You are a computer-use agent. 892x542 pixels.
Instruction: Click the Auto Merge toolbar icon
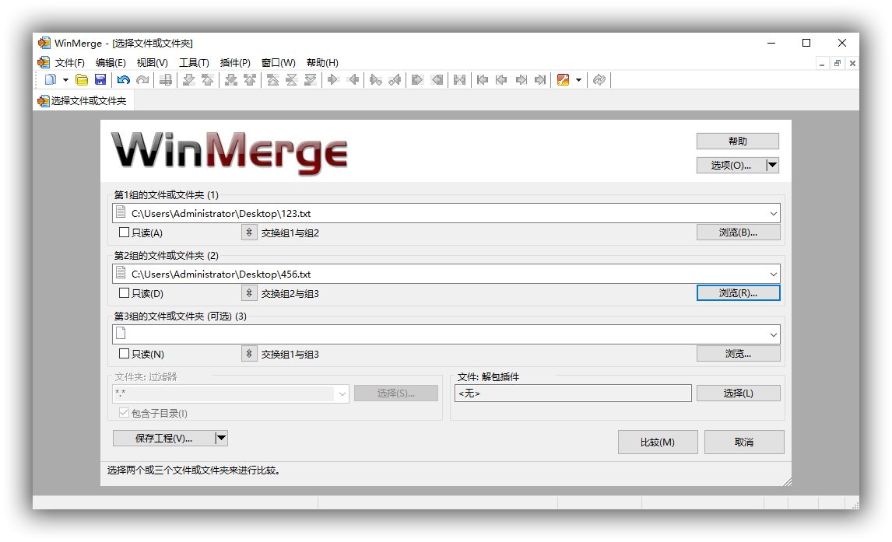click(460, 79)
